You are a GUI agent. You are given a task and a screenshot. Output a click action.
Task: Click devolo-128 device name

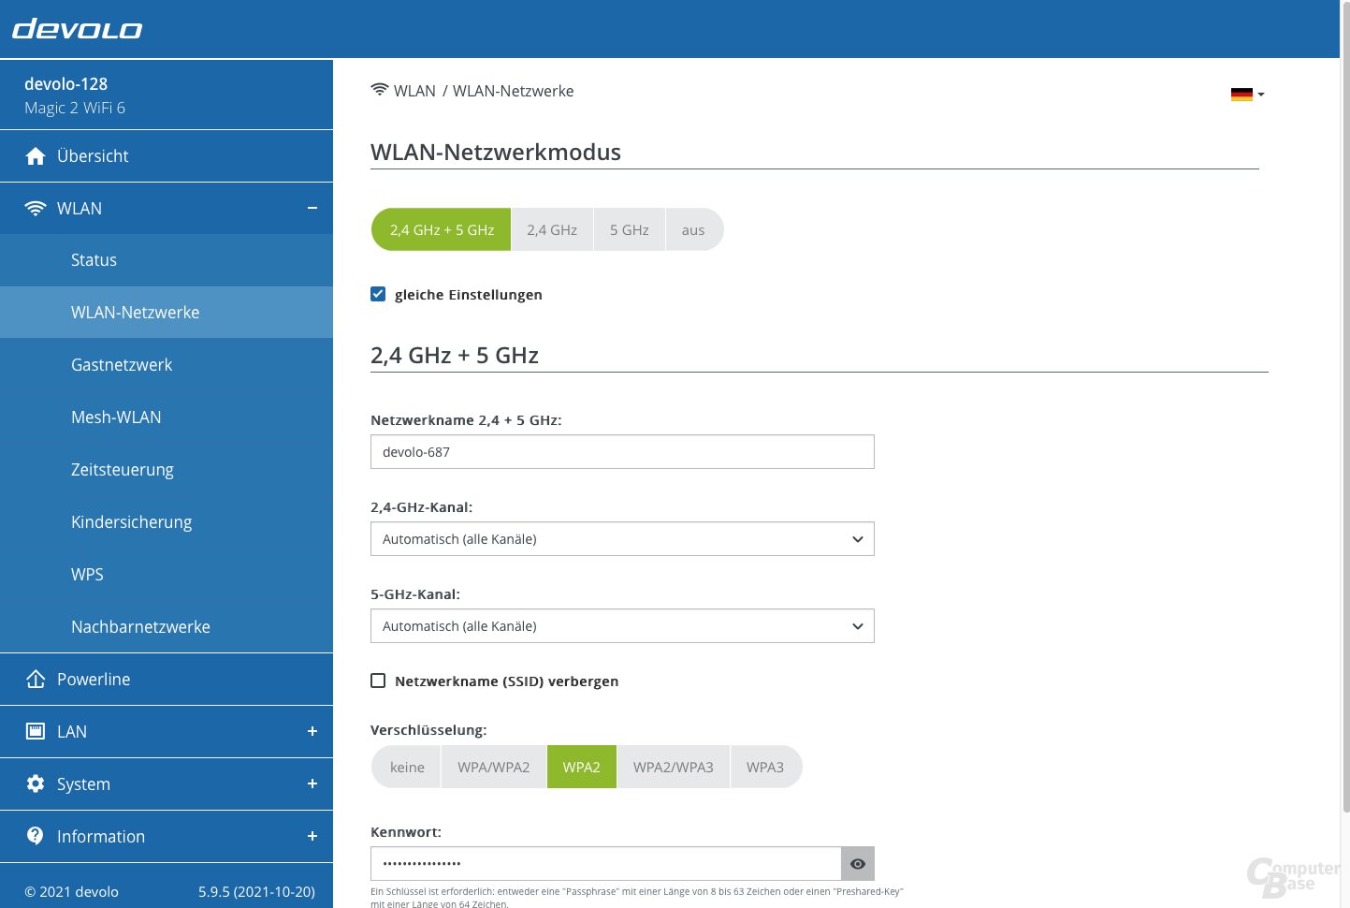(x=65, y=84)
